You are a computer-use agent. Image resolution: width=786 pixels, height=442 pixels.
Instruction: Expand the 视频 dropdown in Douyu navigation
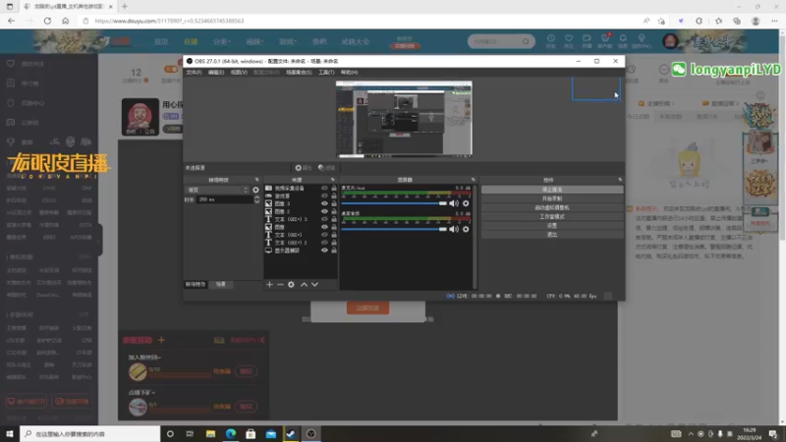coord(254,41)
